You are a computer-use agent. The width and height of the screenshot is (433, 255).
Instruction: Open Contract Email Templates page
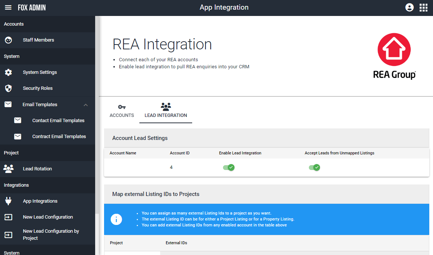click(x=59, y=137)
